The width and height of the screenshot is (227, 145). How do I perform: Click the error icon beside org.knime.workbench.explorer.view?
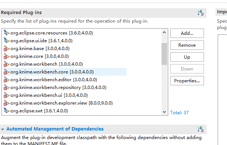coord(6,103)
